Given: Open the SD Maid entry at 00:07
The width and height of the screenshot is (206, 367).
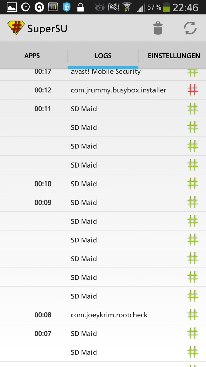Looking at the screenshot, I should (x=103, y=333).
